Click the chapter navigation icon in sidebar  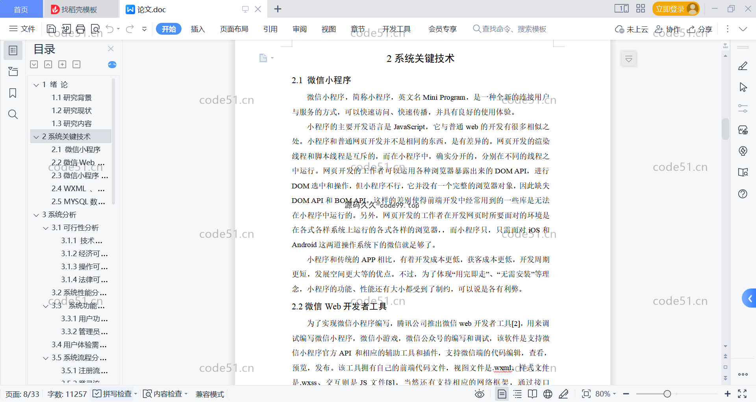point(13,71)
